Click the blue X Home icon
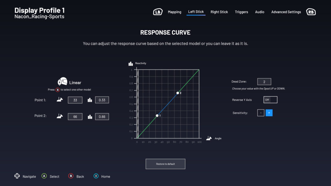331x186 pixels. (96, 176)
